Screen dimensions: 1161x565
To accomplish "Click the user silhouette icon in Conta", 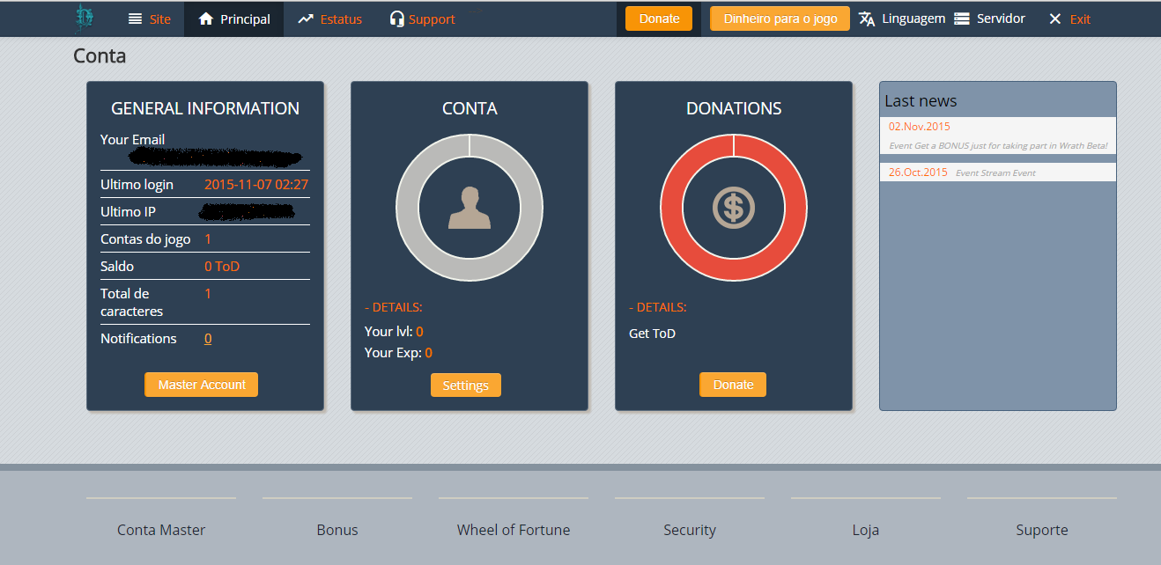I will click(x=469, y=208).
